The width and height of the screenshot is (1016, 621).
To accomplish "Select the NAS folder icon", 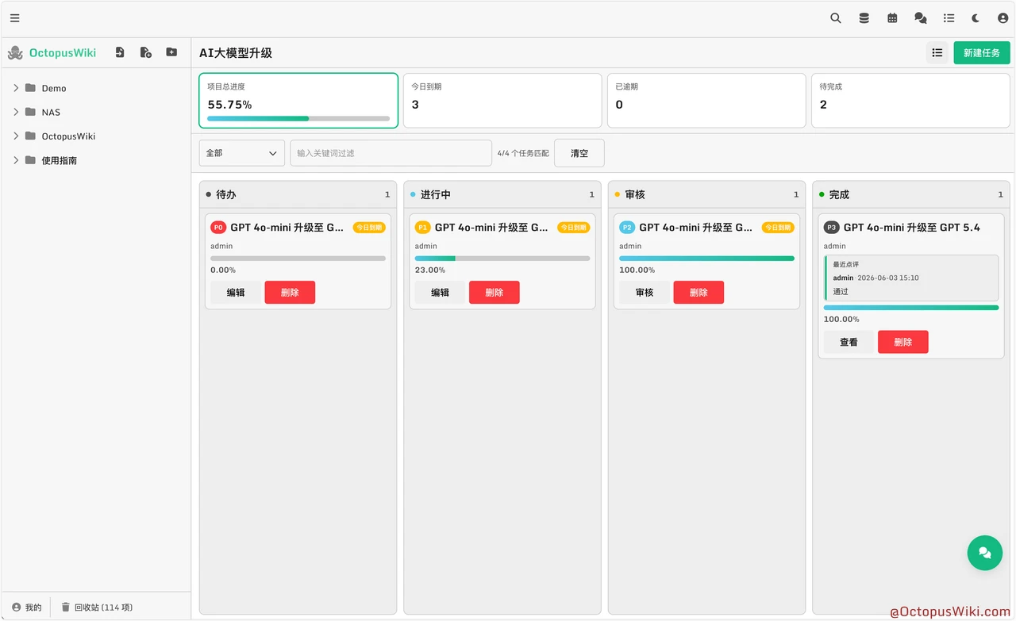I will (30, 112).
